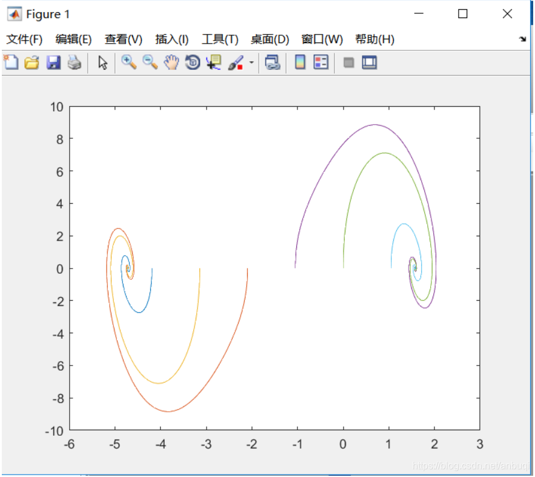Click the Hide Plot Tools icon
535x477 pixels.
tap(349, 63)
